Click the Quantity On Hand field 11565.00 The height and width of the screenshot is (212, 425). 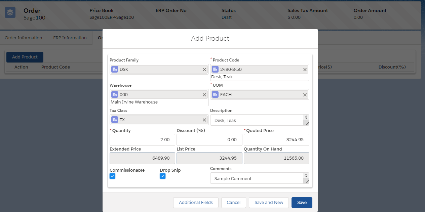pyautogui.click(x=276, y=158)
